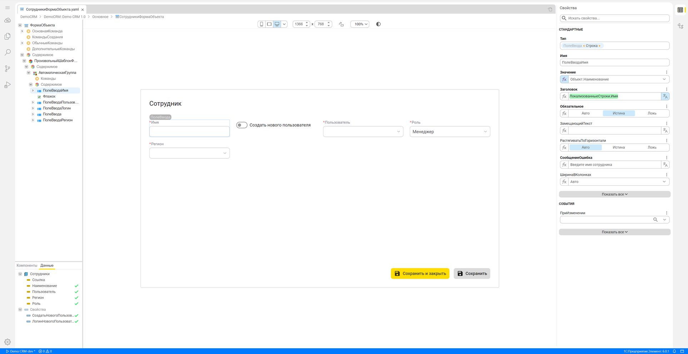Click DemoCRM::Demo CRM 1.0 breadcrumb

pyautogui.click(x=65, y=17)
